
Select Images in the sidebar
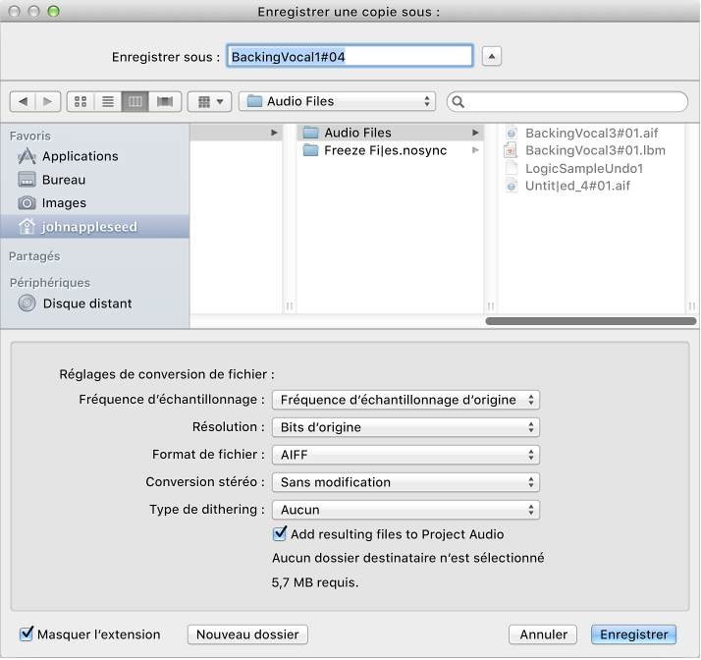95,203
